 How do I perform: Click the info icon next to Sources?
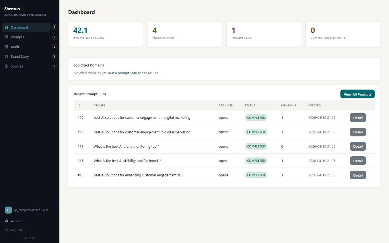(55, 66)
